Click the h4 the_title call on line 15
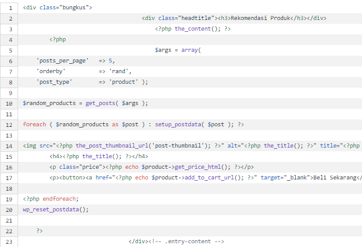The width and height of the screenshot is (362, 247). (x=99, y=156)
